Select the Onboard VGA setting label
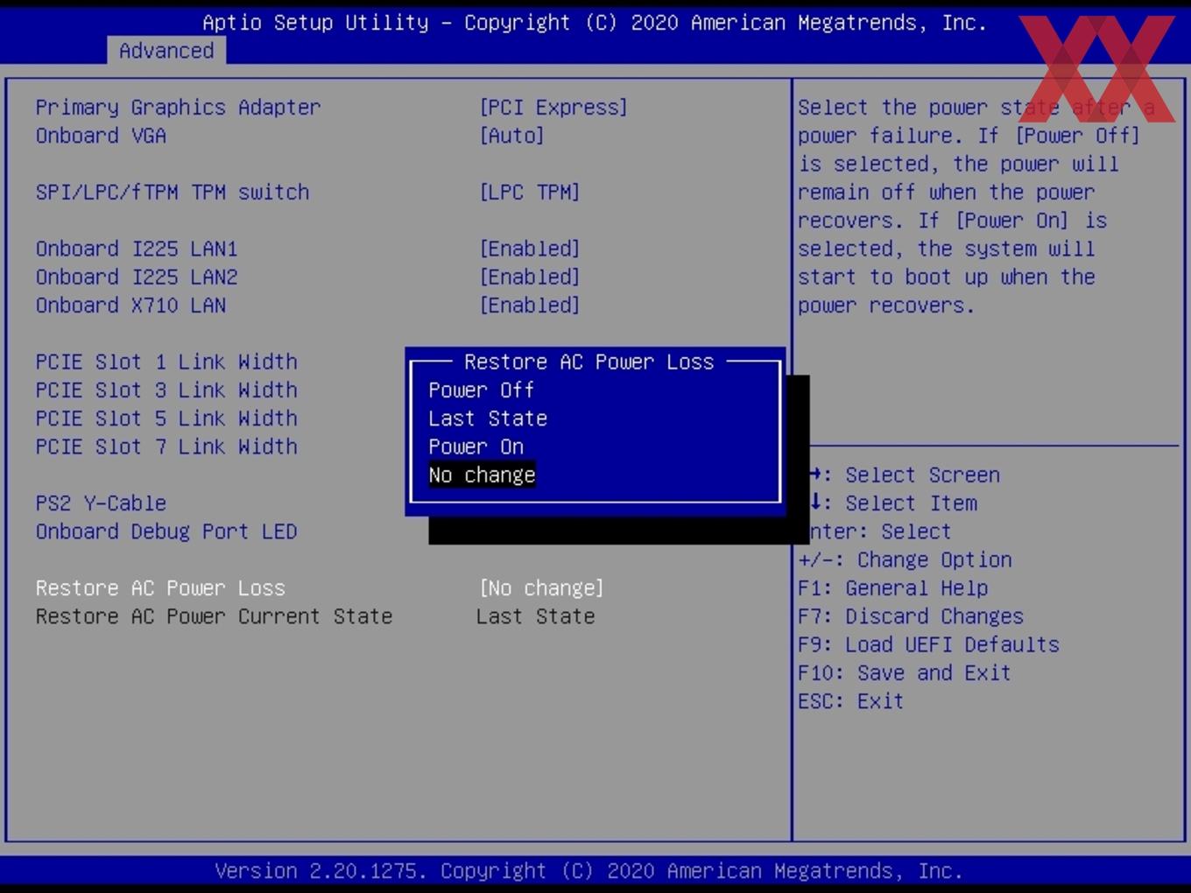 click(101, 136)
